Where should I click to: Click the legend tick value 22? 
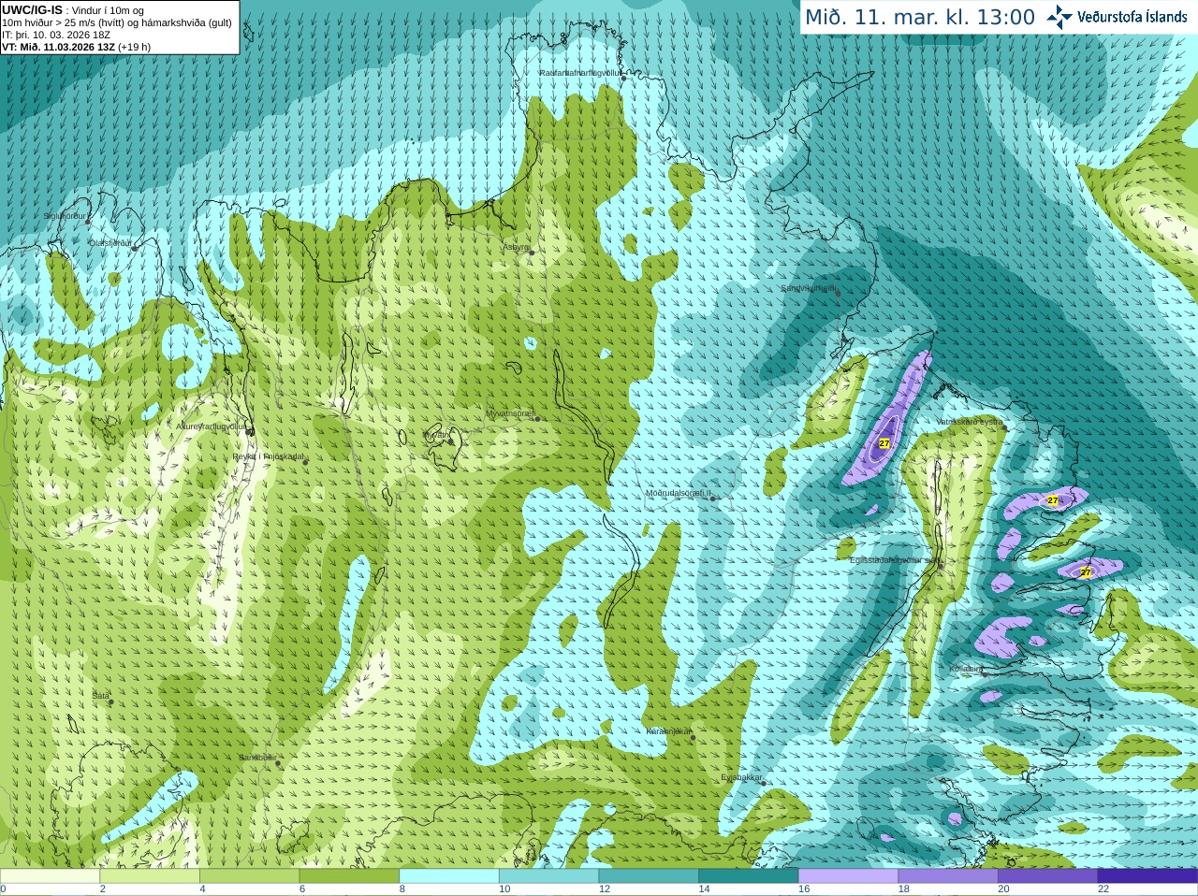[x=1103, y=889]
